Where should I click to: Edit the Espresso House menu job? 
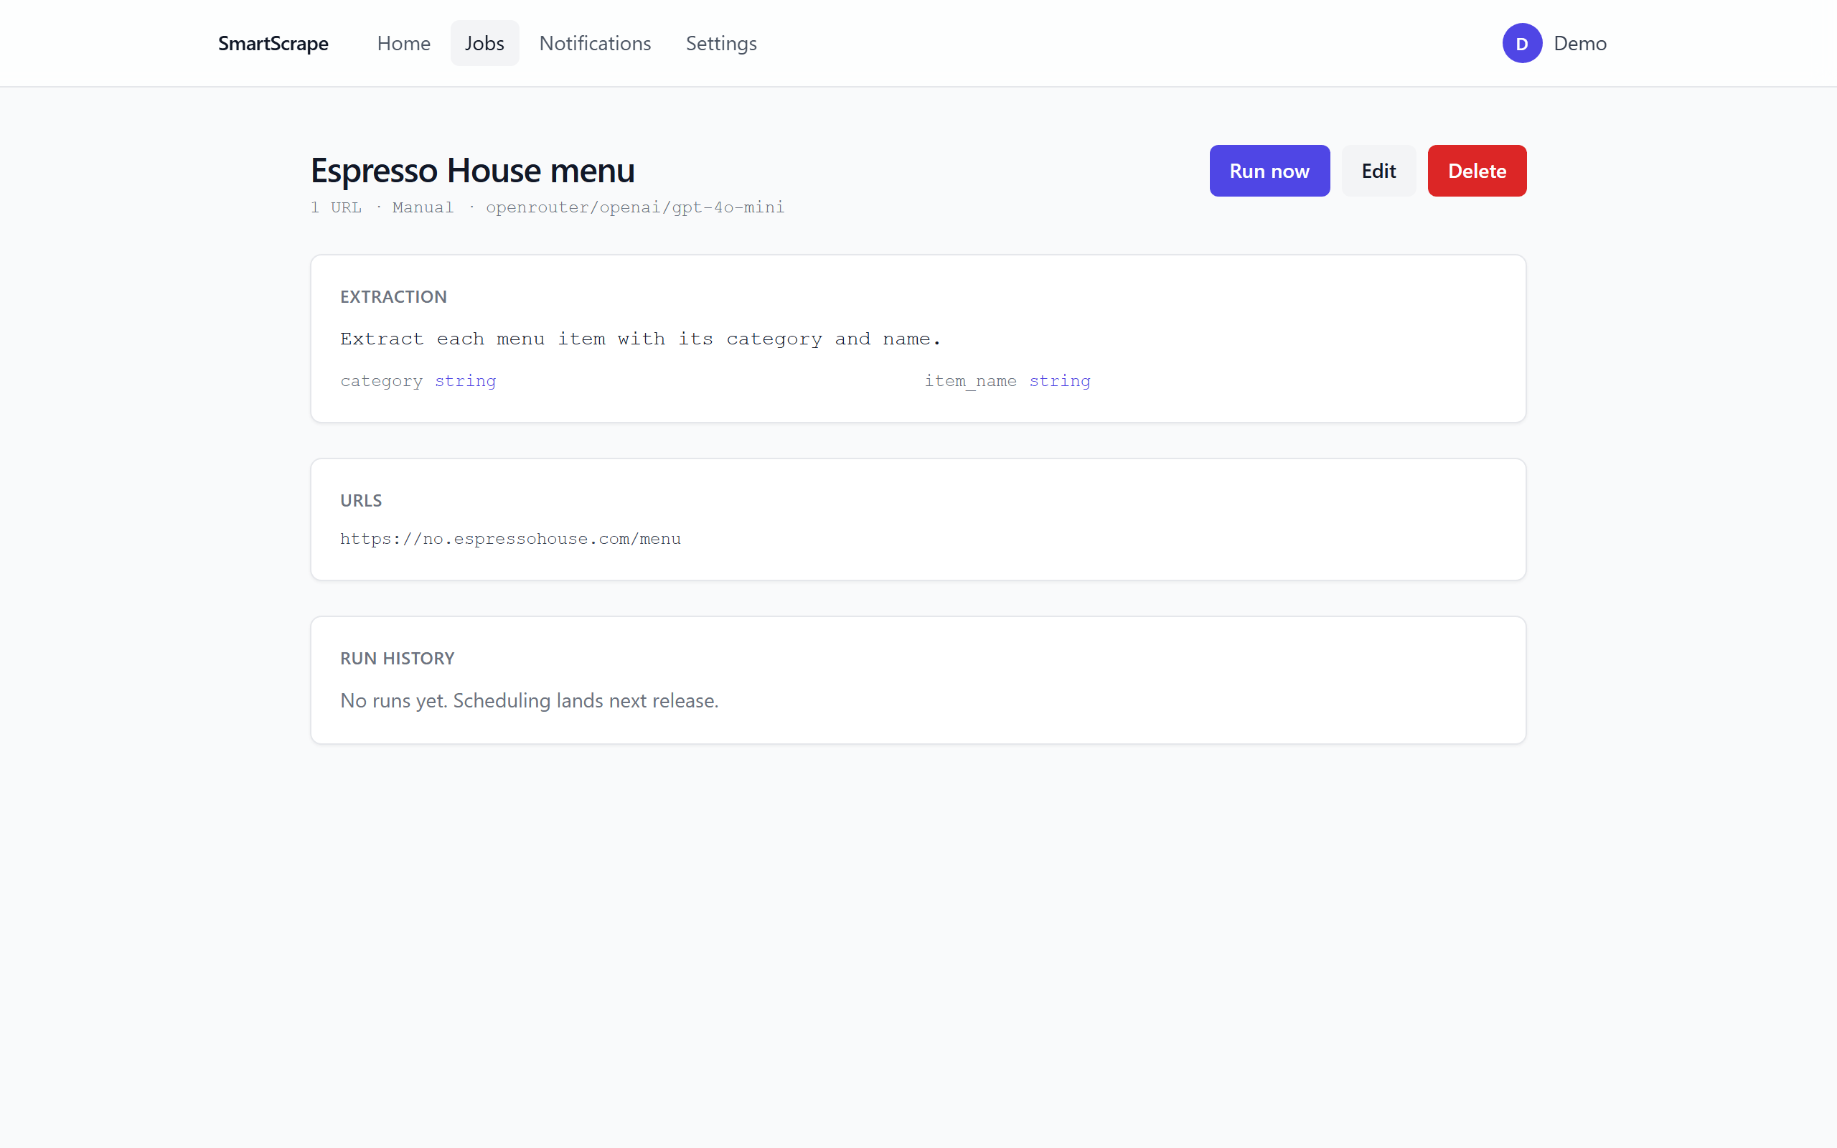1378,171
